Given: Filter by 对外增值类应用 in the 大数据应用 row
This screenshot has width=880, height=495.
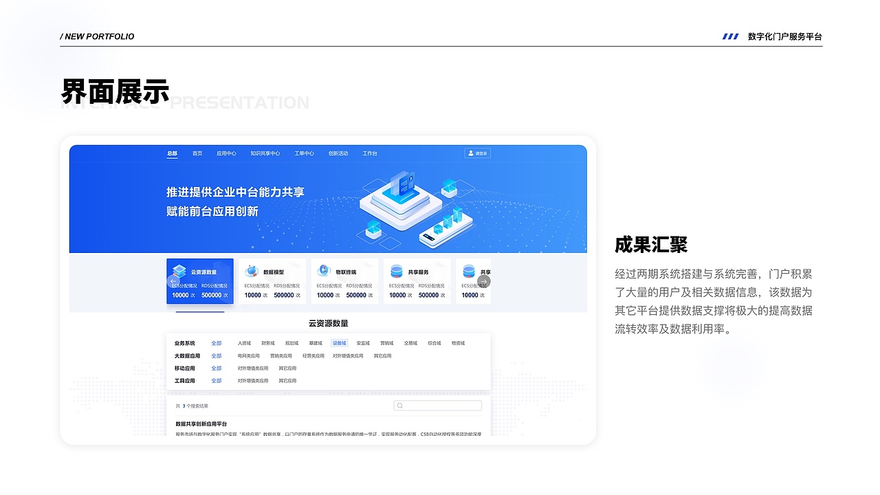Looking at the screenshot, I should (349, 356).
